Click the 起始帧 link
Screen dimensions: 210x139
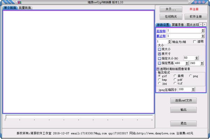click(161, 31)
